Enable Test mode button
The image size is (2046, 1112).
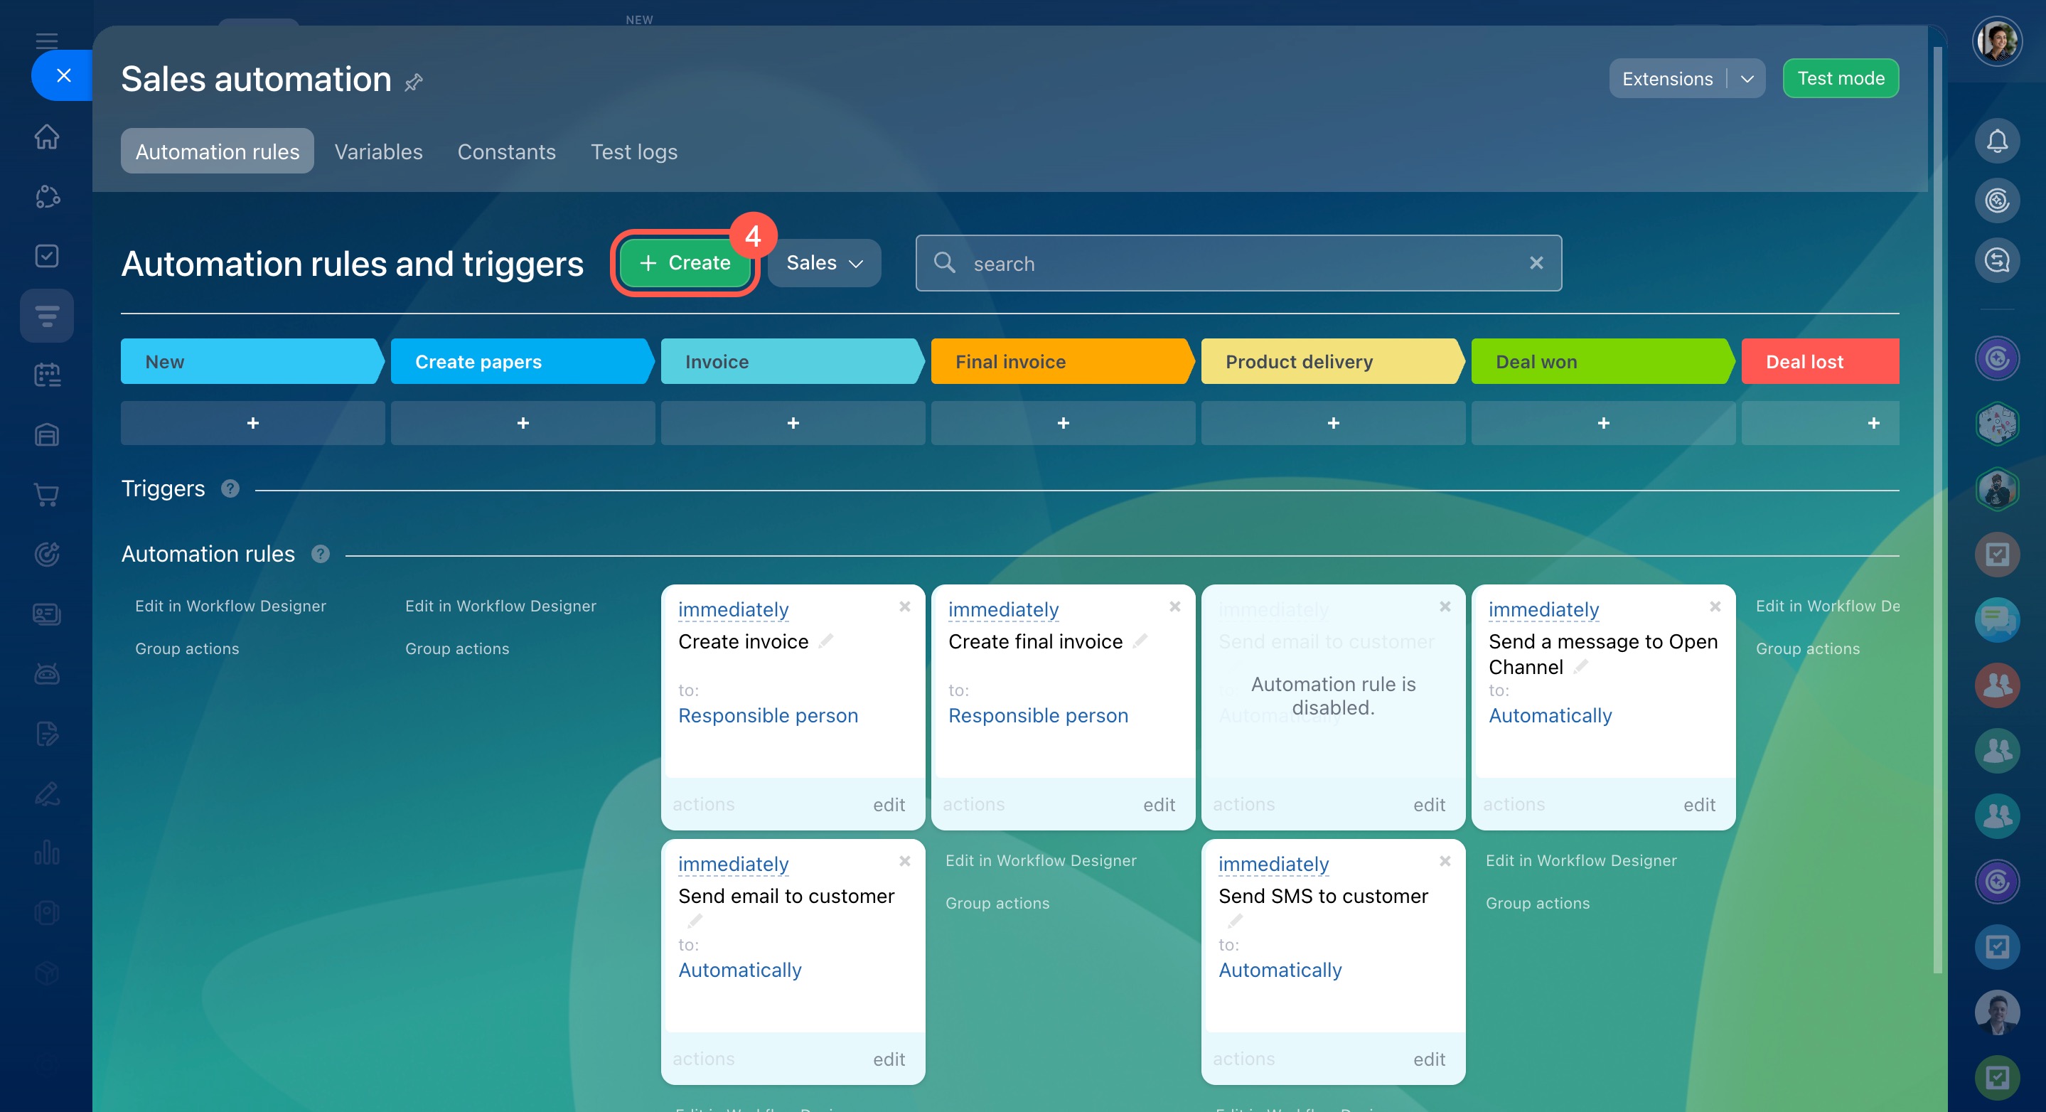pos(1840,79)
